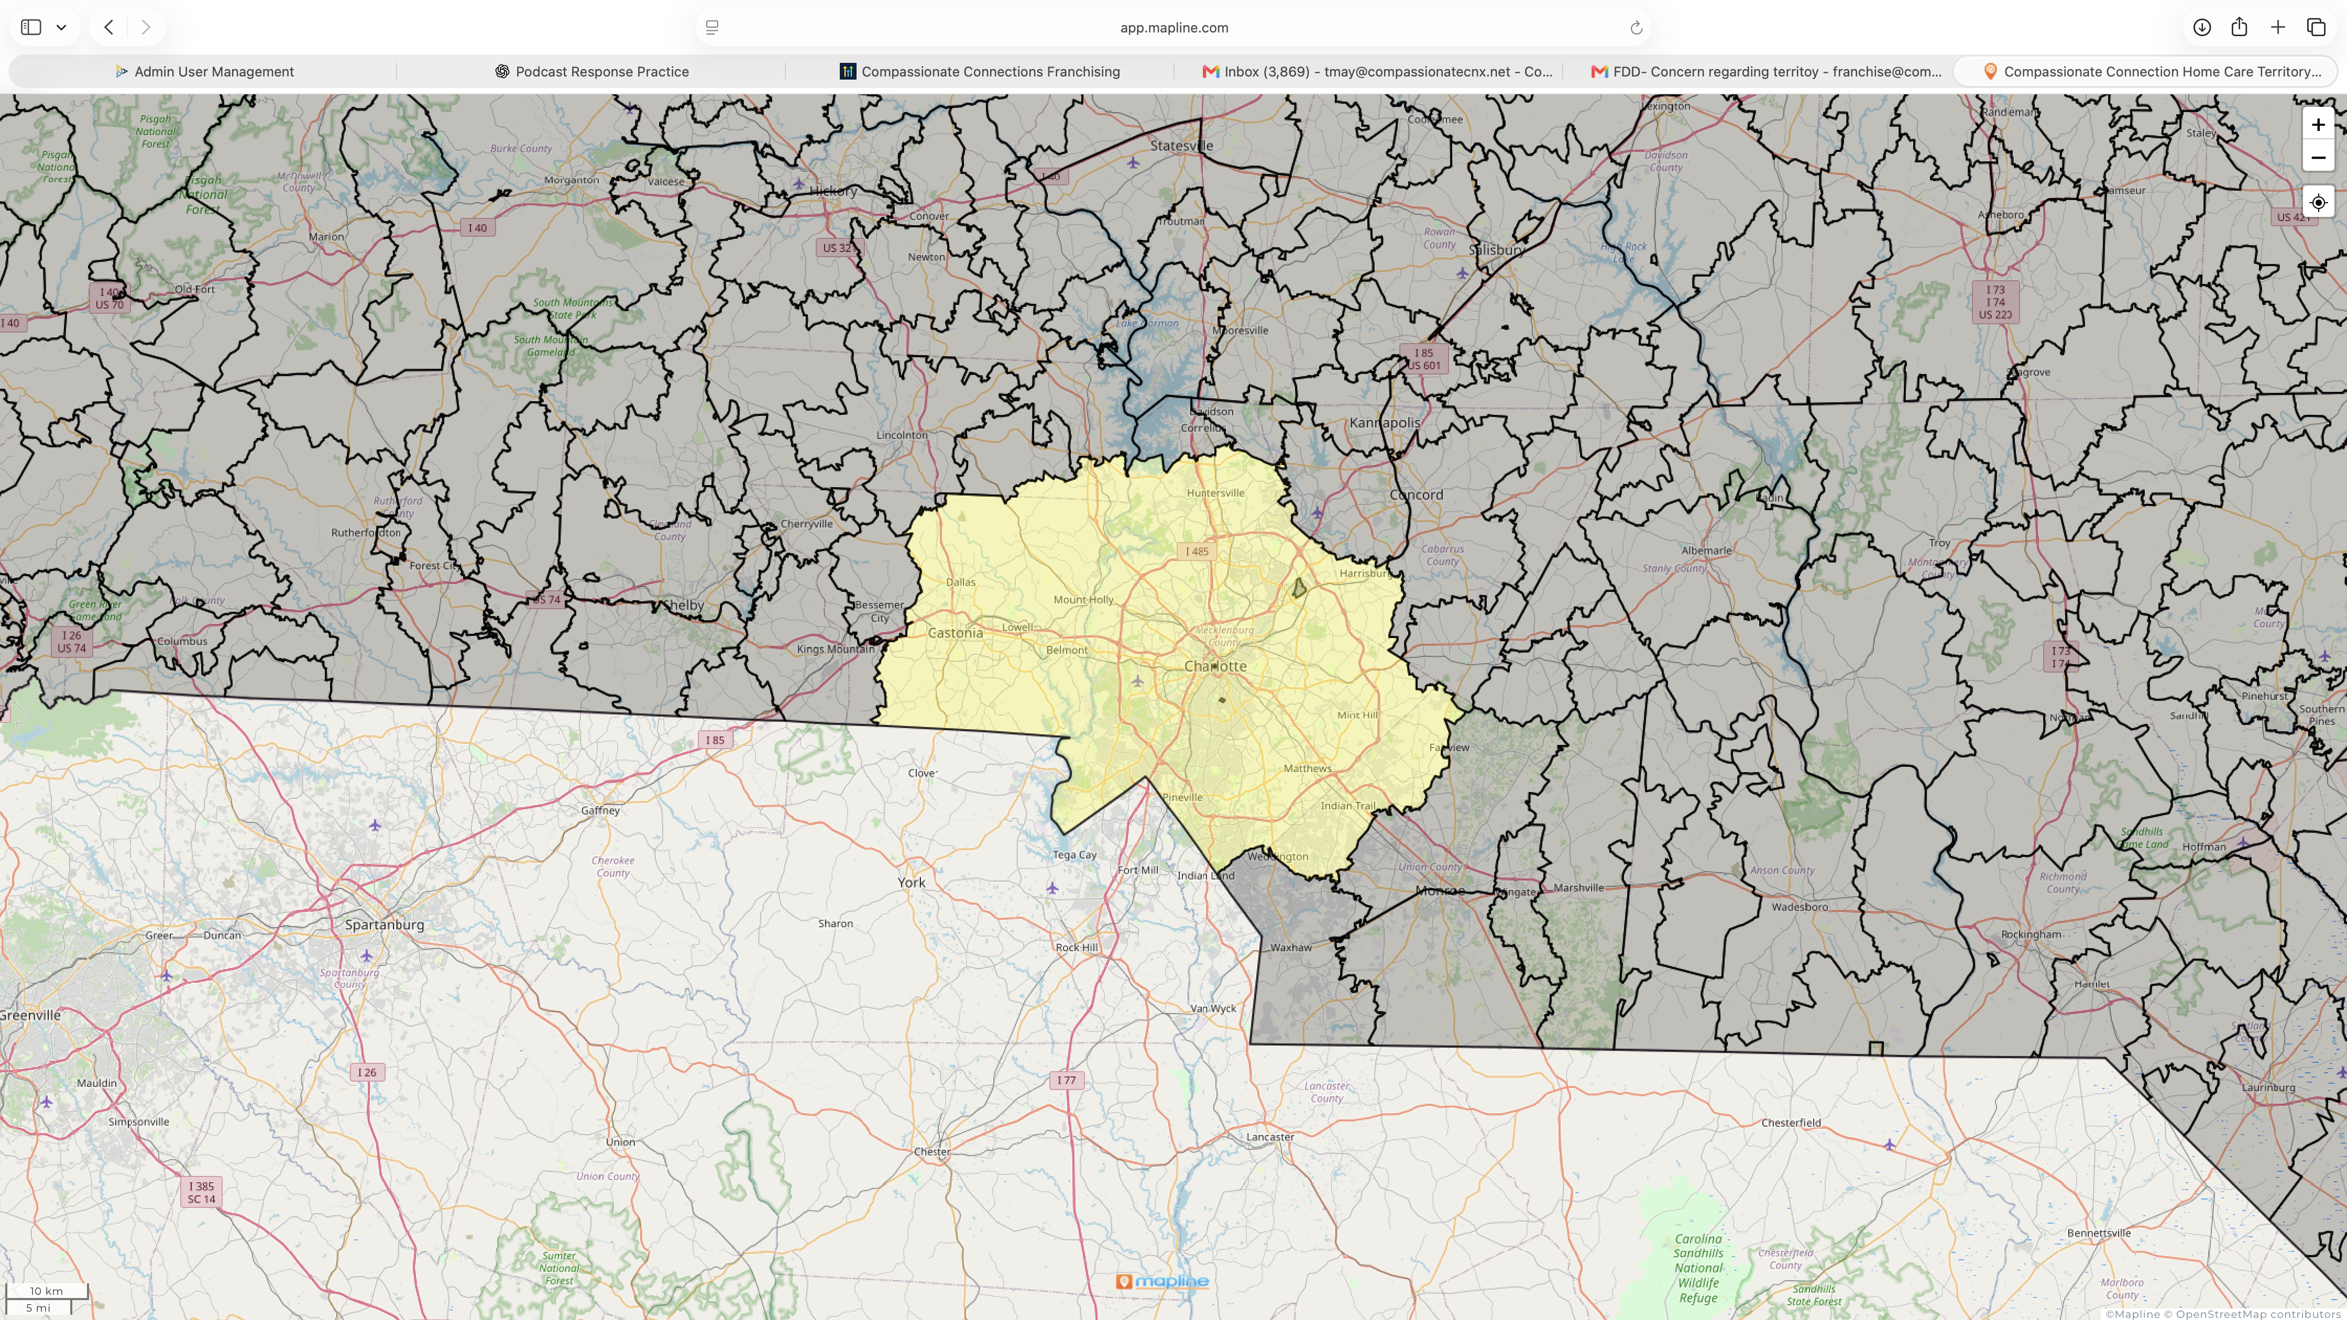Image resolution: width=2347 pixels, height=1320 pixels.
Task: Switch to Podcast Response Practice tab
Action: (x=591, y=71)
